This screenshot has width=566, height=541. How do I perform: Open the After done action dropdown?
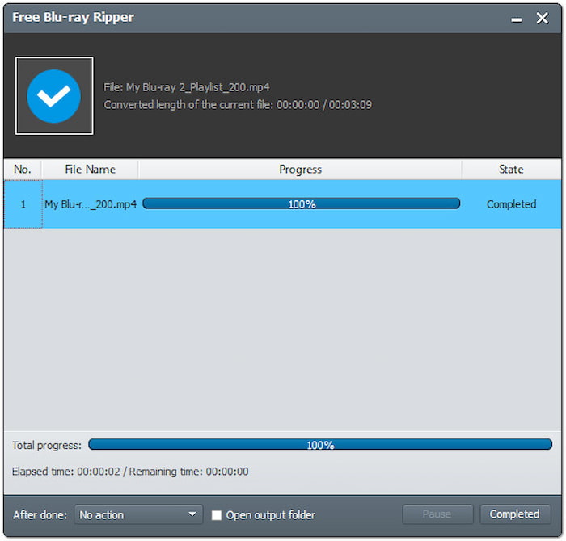138,514
